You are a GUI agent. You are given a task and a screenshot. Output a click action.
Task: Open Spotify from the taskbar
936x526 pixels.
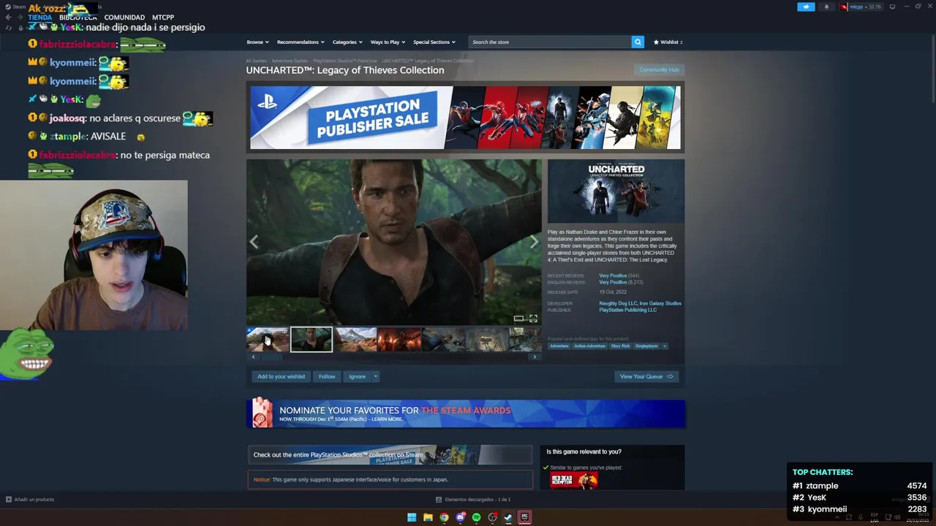[476, 517]
